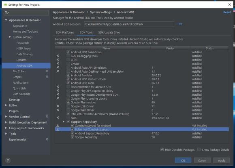Click the X mark next to LLDB
The height and width of the screenshot is (168, 235).
click(x=58, y=60)
